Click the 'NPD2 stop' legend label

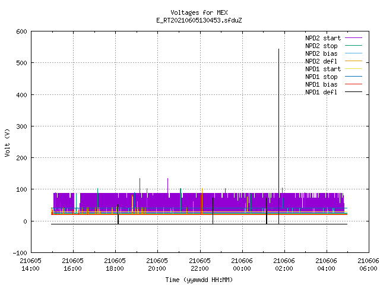pyautogui.click(x=321, y=46)
